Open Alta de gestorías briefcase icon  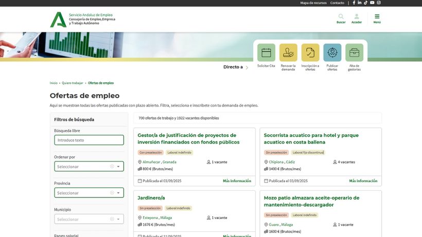tap(354, 52)
